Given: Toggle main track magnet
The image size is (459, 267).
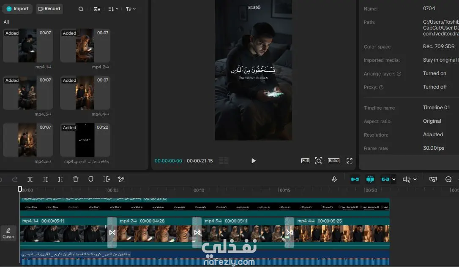Looking at the screenshot, I should click(355, 179).
